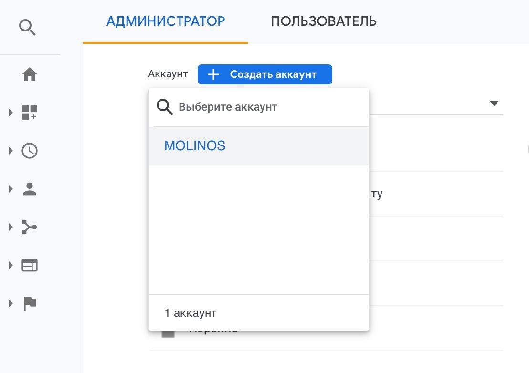
Task: Click the Создать аккаунт button
Action: pyautogui.click(x=264, y=74)
